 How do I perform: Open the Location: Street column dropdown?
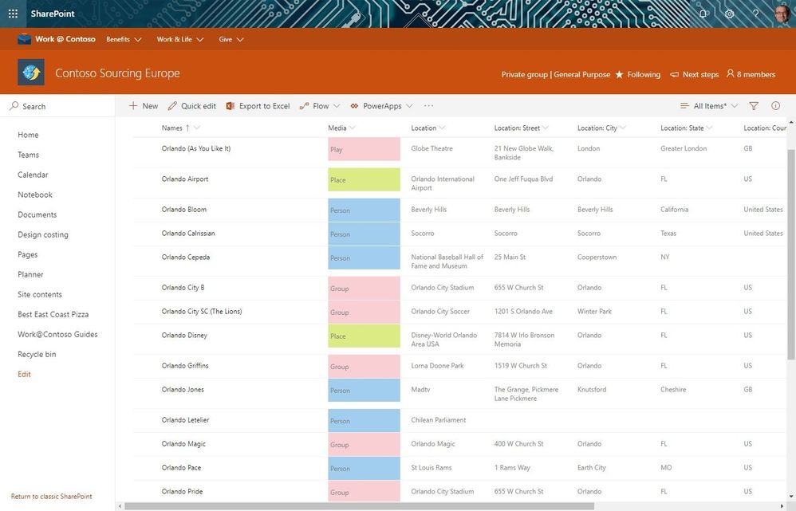[546, 128]
